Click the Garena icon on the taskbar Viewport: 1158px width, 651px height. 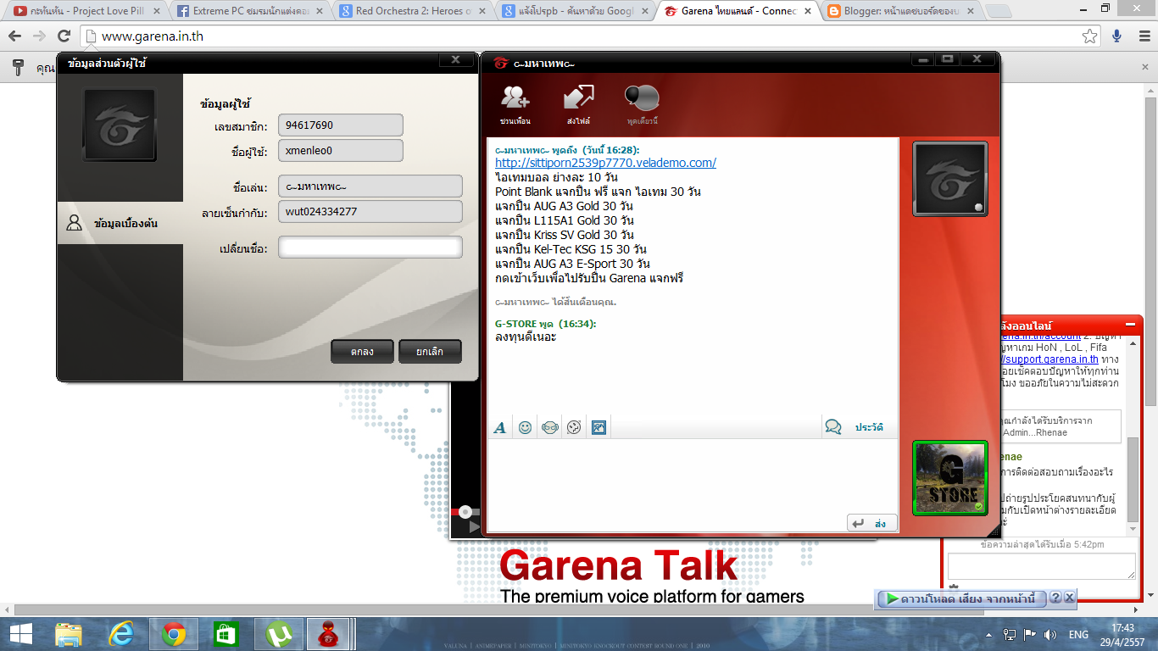point(326,633)
